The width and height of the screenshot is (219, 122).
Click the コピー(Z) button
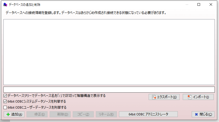(83, 114)
